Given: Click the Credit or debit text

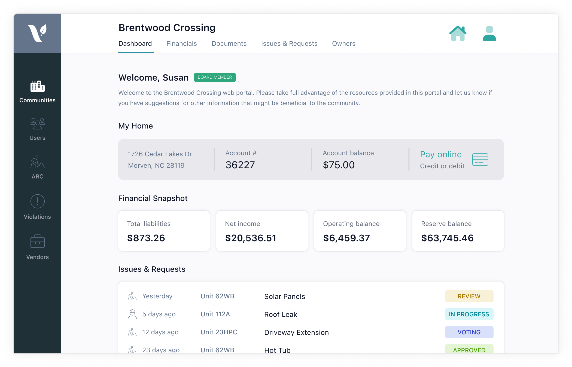Looking at the screenshot, I should pyautogui.click(x=442, y=166).
